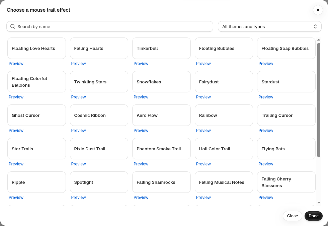Choose the Flying Bats effect
Viewport: 328px width, 226px height.
286,149
